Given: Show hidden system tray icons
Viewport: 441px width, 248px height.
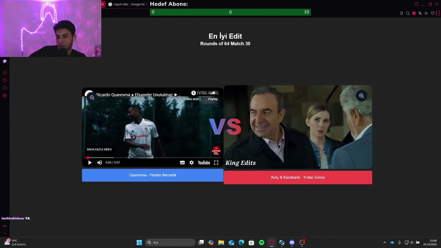Looking at the screenshot, I should [x=384, y=242].
